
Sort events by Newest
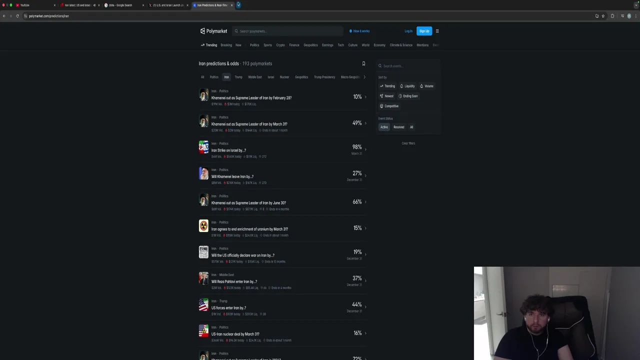click(x=387, y=96)
